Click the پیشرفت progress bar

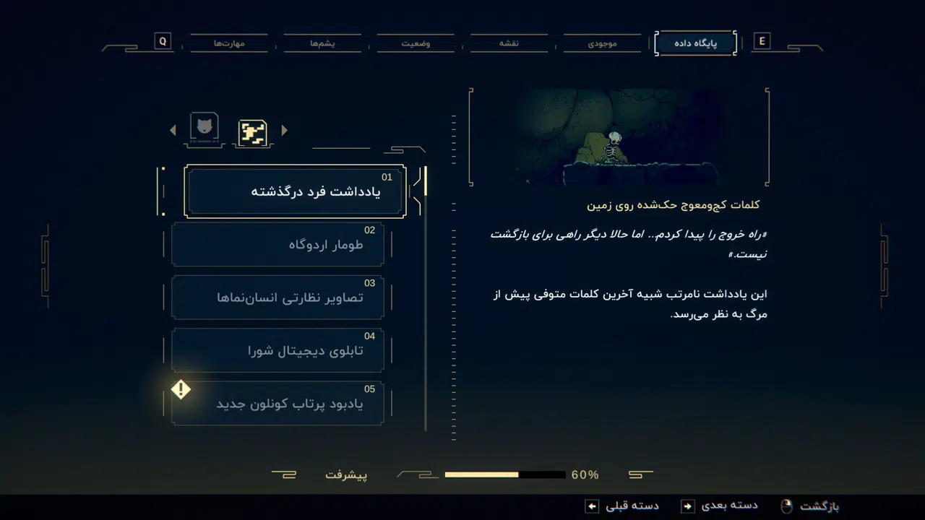[x=504, y=474]
